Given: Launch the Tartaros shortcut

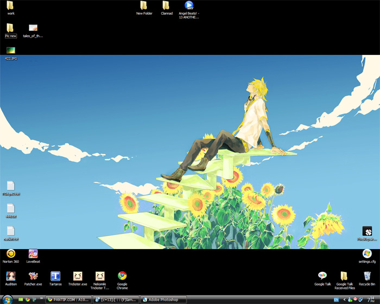Looking at the screenshot, I should (55, 278).
